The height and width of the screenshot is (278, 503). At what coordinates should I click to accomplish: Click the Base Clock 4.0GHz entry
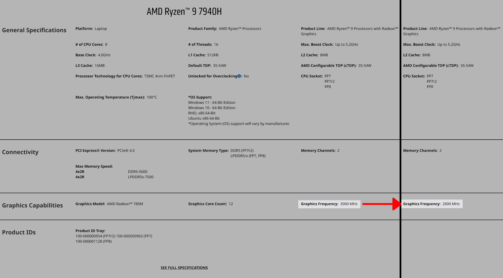(x=93, y=55)
